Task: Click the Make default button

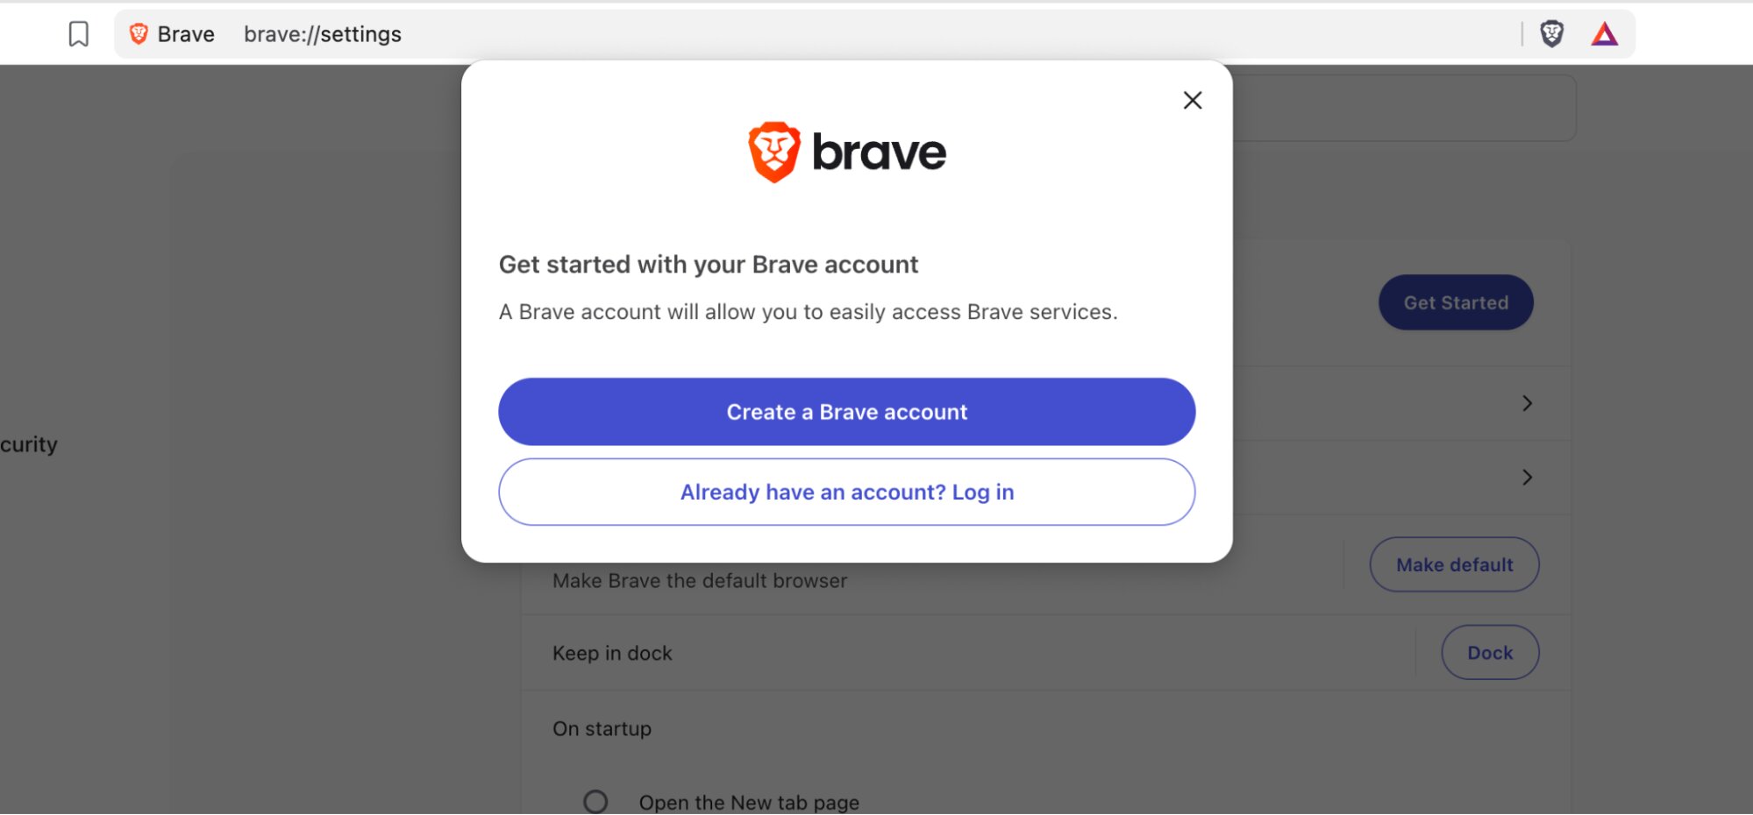Action: [1454, 565]
